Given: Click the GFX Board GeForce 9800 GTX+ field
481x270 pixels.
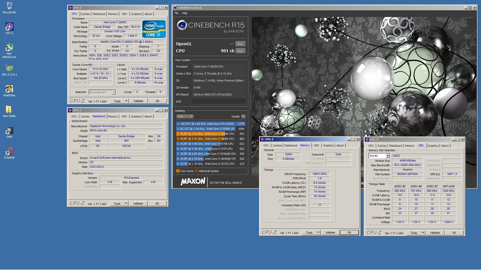Looking at the screenshot, I should pyautogui.click(x=219, y=94).
